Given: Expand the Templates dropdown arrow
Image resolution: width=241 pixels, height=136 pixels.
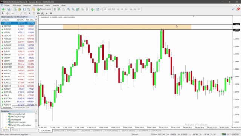Looking at the screenshot, I should pyautogui.click(x=101, y=9).
